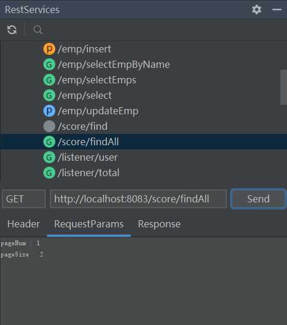Open the search services icon
The width and height of the screenshot is (287, 325).
(37, 30)
